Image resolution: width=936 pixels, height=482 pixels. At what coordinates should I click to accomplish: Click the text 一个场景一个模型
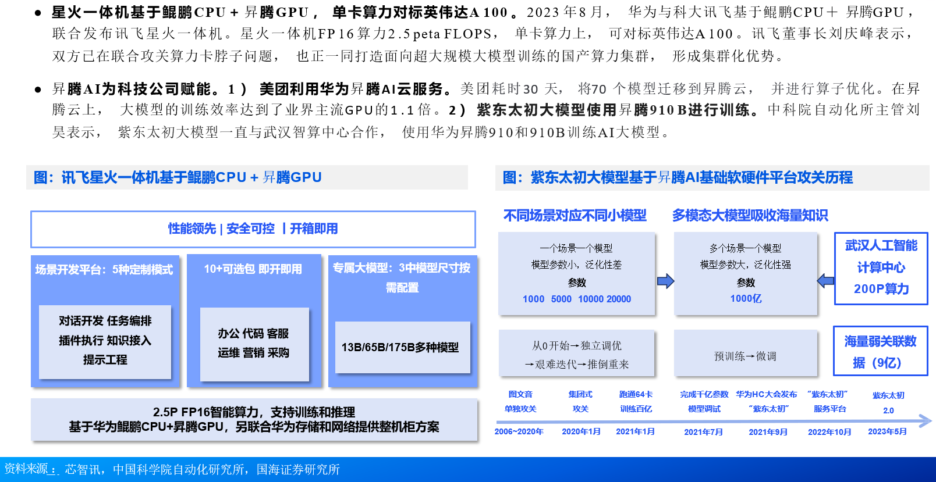click(576, 248)
